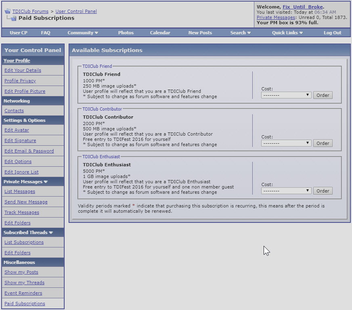Expand the Search dropdown menu

[x=241, y=33]
